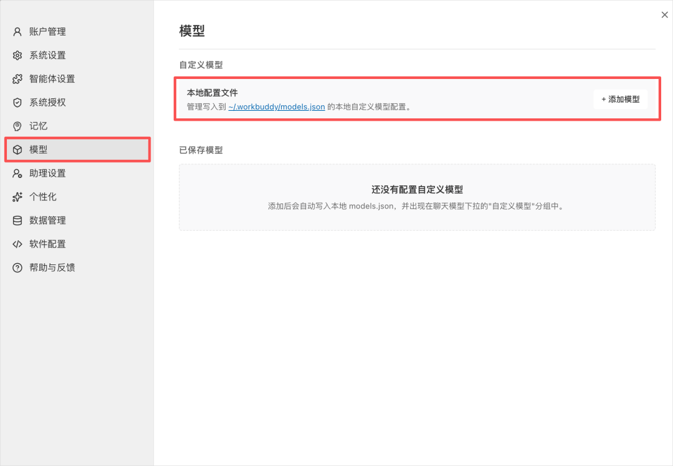
Task: Open the 账户管理 settings section
Action: 77,32
